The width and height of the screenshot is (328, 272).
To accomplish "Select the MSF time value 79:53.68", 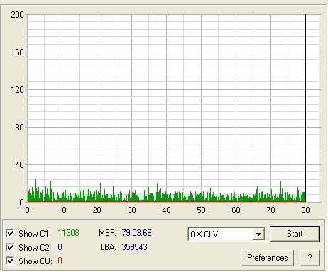I will pos(136,233).
